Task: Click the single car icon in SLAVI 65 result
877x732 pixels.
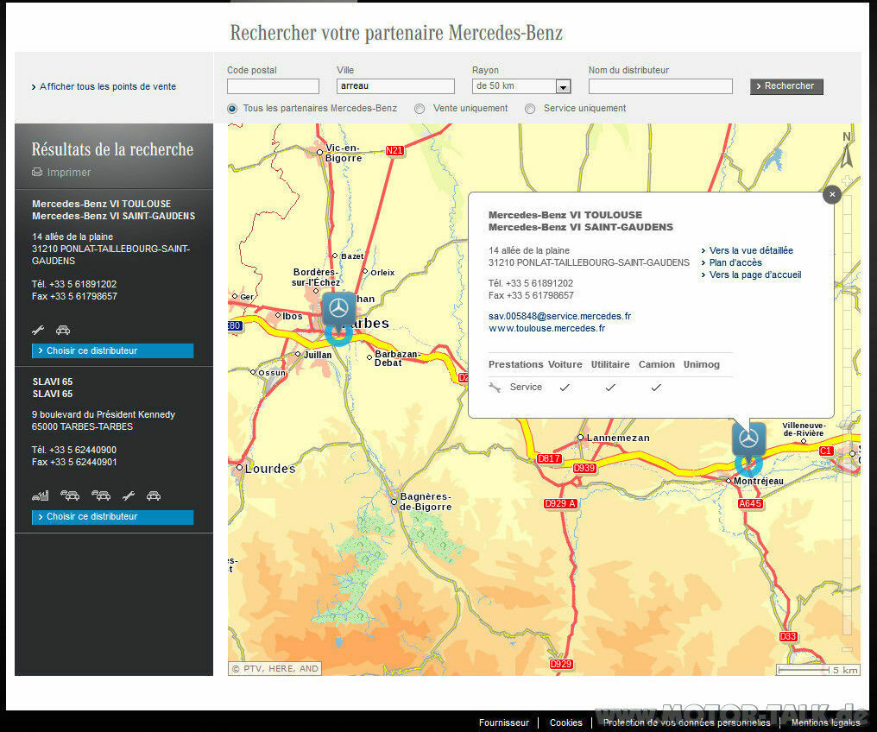Action: [x=154, y=495]
